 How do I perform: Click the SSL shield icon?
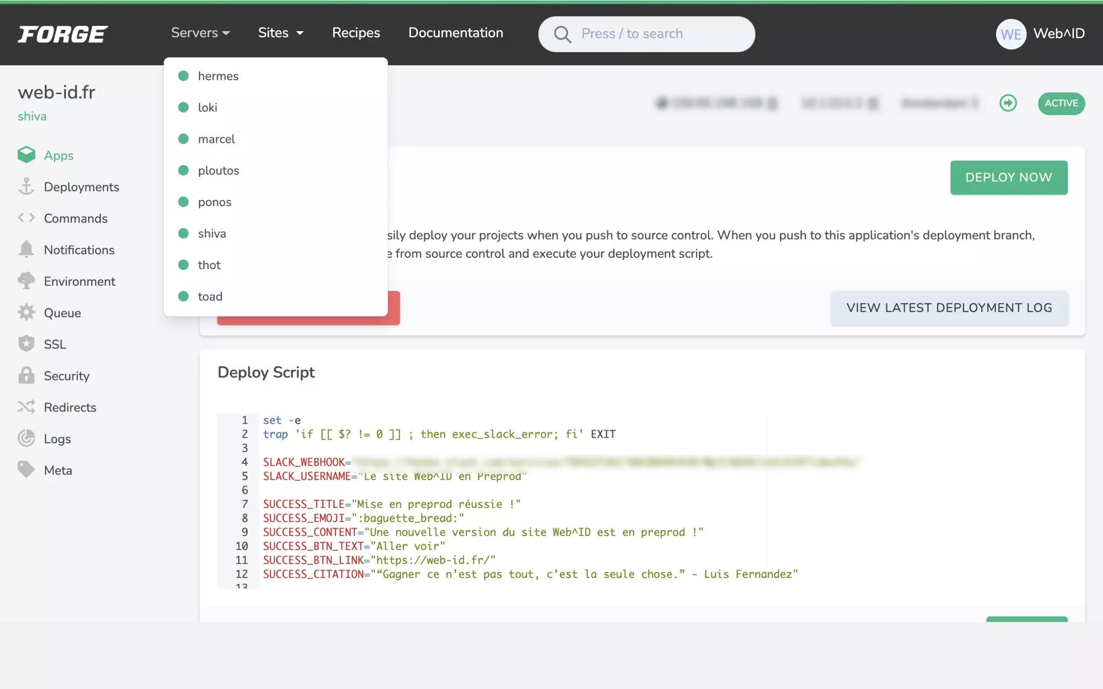pyautogui.click(x=26, y=344)
